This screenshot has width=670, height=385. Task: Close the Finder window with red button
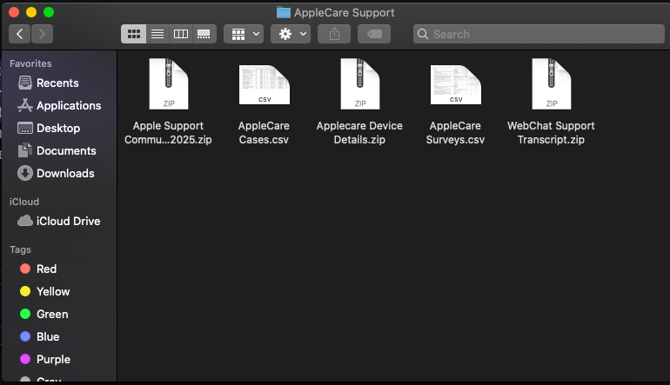(x=14, y=12)
